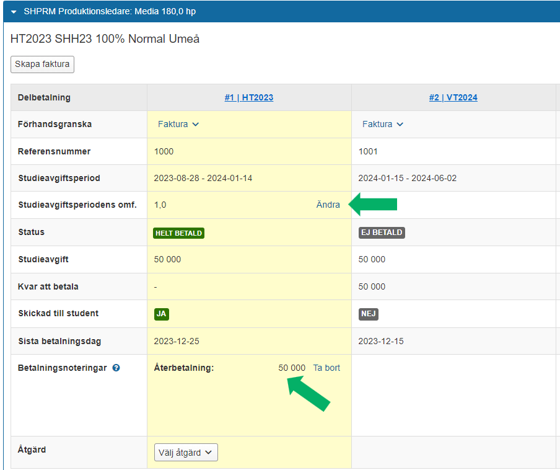Expand Faktura preview dropdown for HT2023
The width and height of the screenshot is (560, 470).
pos(178,124)
